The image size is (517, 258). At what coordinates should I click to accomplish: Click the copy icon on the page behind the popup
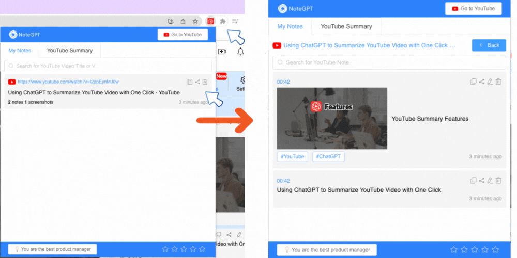click(x=218, y=235)
